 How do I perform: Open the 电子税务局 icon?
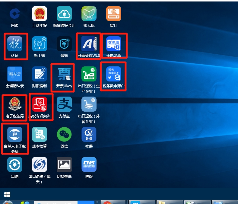pyautogui.click(x=15, y=104)
